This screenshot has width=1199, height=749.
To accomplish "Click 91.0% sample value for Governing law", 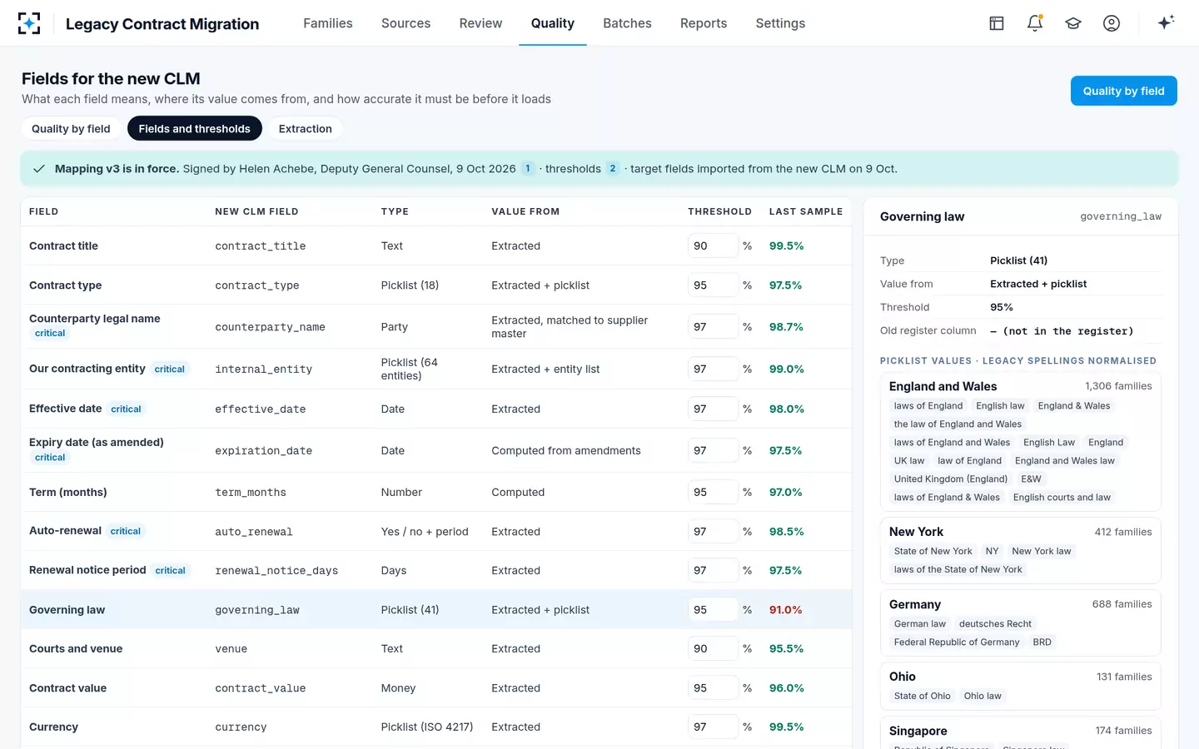I will point(785,609).
